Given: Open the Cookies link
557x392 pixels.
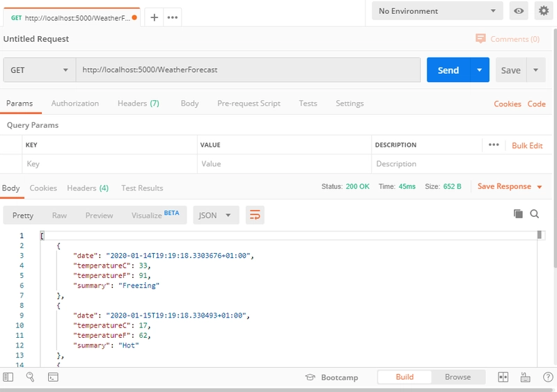Looking at the screenshot, I should pos(508,104).
